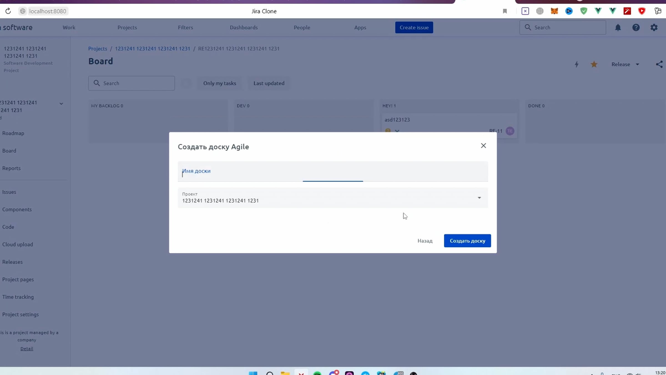Expand the Release dropdown
Screen dimensions: 666x375
tap(625, 64)
